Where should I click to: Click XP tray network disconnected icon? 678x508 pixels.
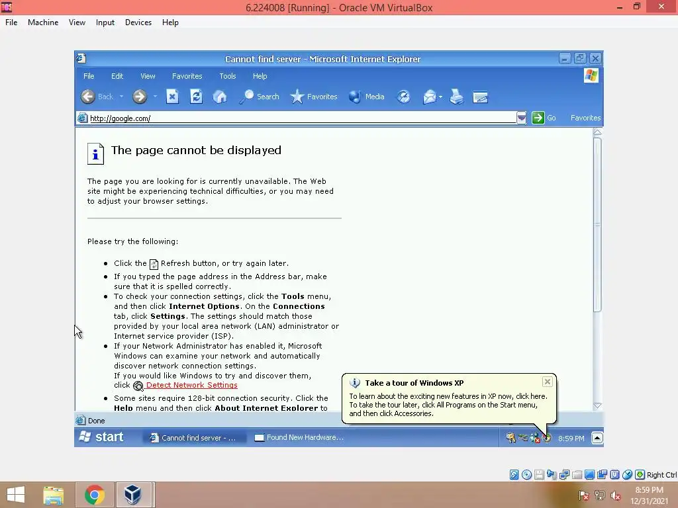pos(535,438)
